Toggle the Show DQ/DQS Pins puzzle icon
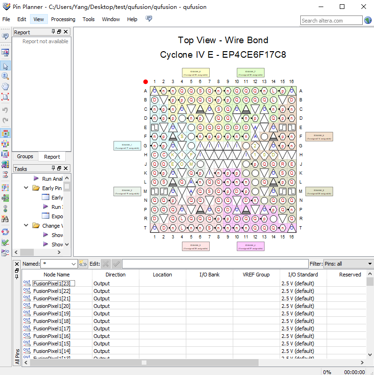The width and height of the screenshot is (374, 375). click(x=5, y=164)
